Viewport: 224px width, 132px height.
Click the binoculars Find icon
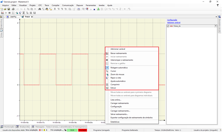click(x=40, y=9)
